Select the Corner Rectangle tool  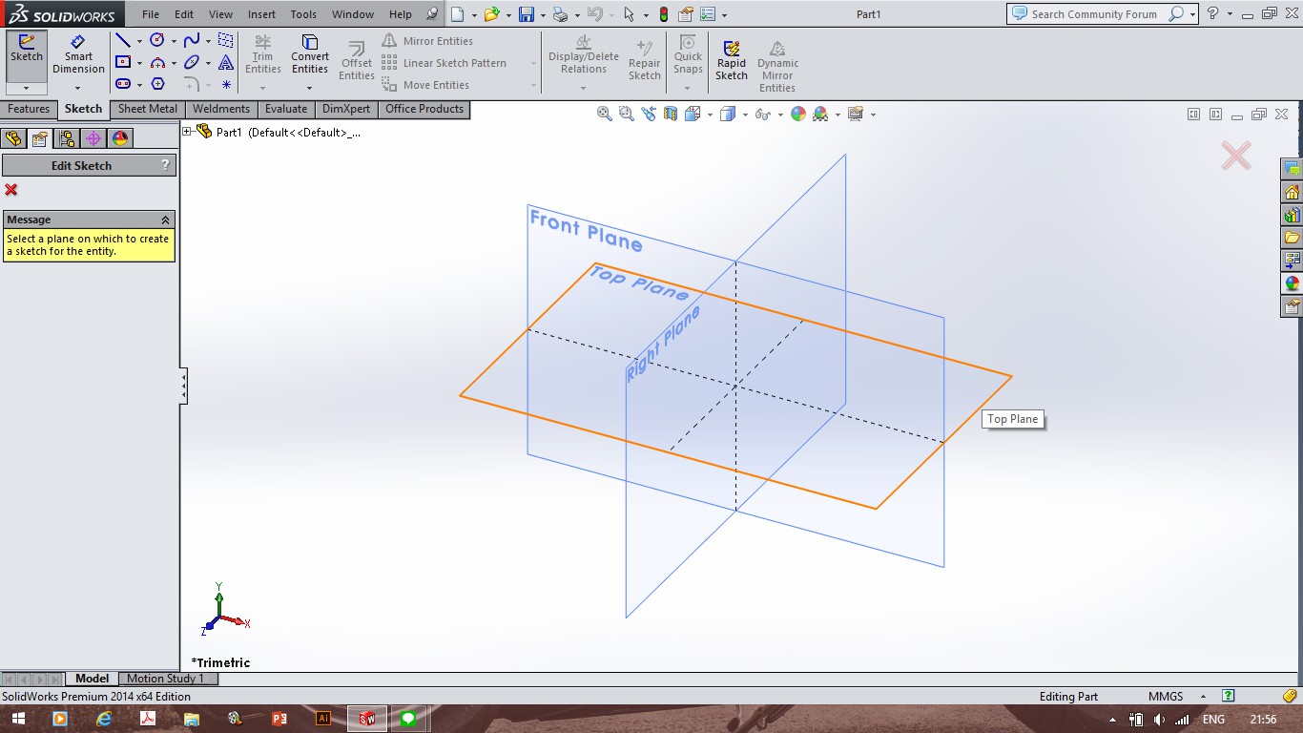point(123,62)
